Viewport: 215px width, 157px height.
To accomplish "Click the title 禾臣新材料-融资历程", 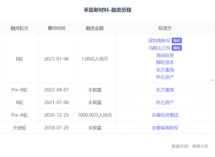I will tap(107, 10).
